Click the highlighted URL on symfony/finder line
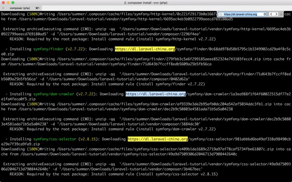This screenshot has height=182, width=292. (x=145, y=49)
